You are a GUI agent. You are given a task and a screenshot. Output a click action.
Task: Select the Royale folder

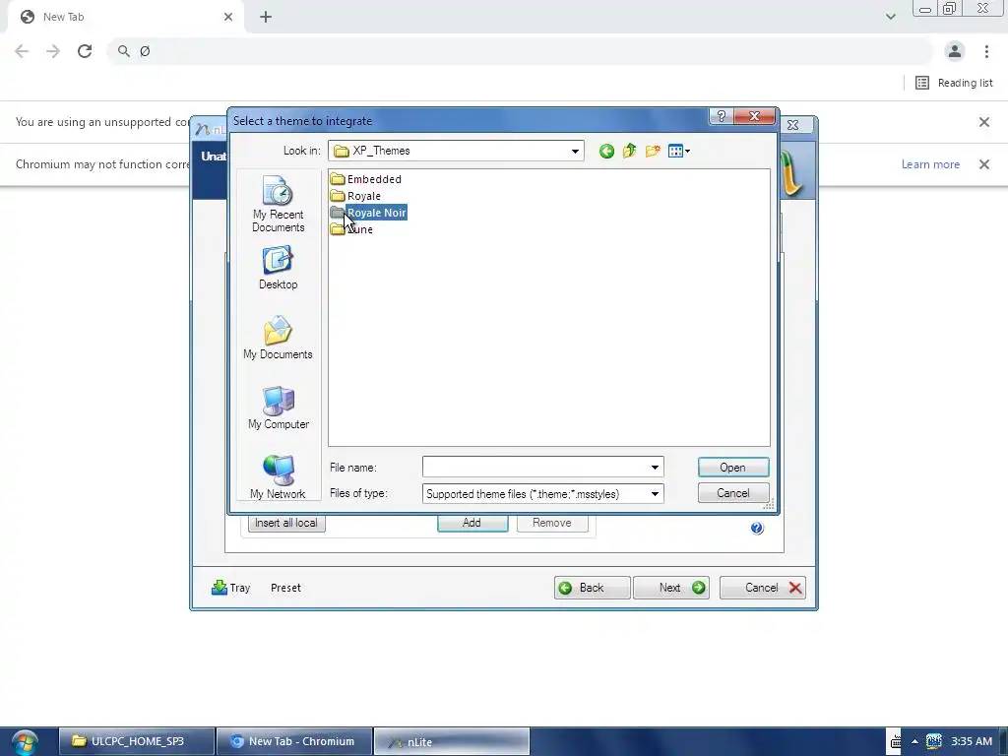click(x=355, y=196)
